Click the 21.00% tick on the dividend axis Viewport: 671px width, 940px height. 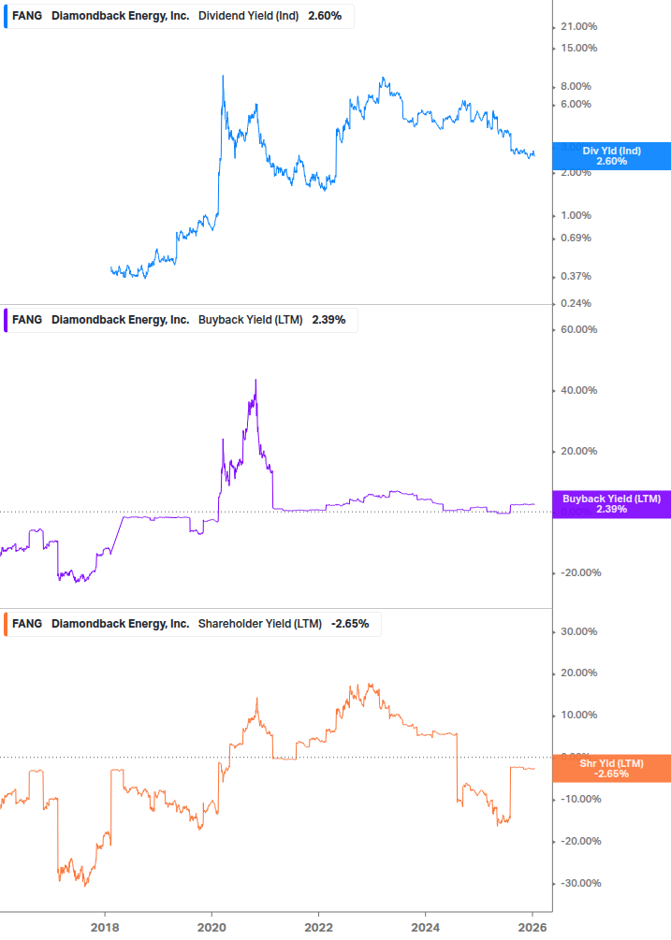click(577, 27)
